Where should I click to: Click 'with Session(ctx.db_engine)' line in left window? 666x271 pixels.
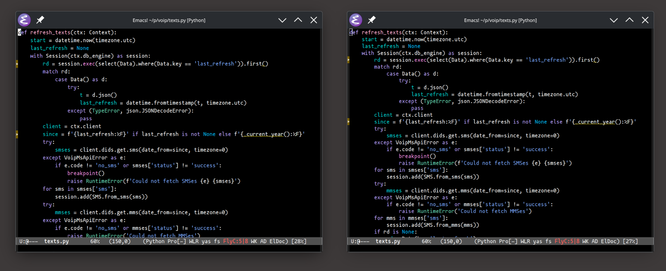tap(90, 56)
